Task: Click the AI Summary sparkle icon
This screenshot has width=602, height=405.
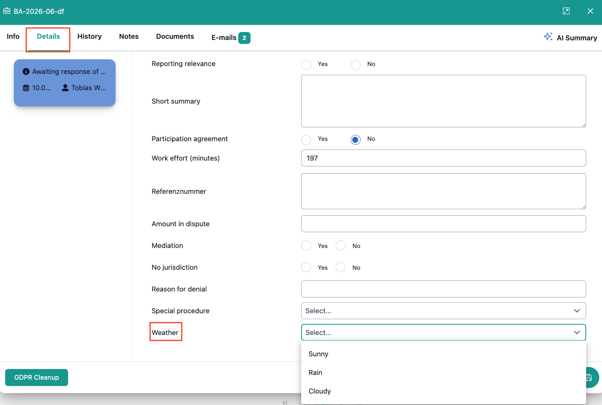Action: 548,37
